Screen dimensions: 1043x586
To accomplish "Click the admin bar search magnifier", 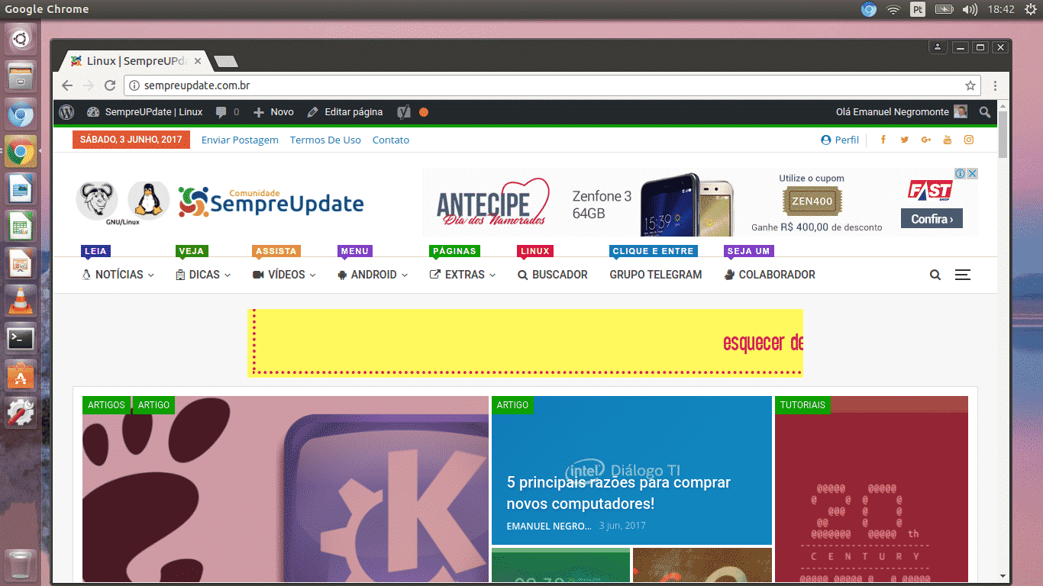I will (x=985, y=112).
